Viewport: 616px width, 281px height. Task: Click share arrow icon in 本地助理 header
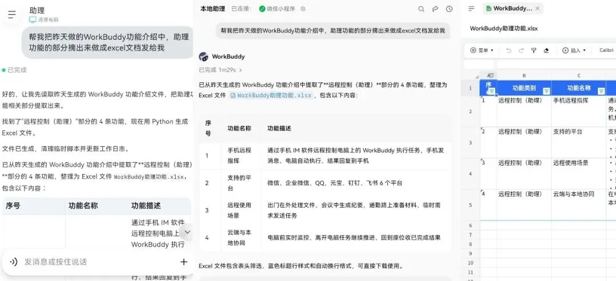coord(435,9)
